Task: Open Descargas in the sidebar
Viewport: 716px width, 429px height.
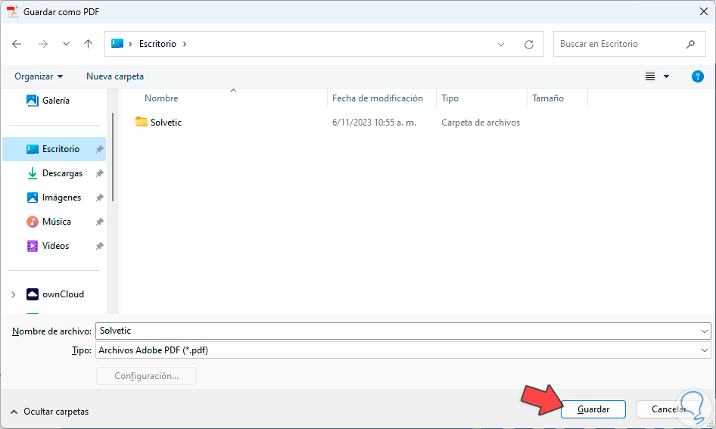Action: point(54,173)
